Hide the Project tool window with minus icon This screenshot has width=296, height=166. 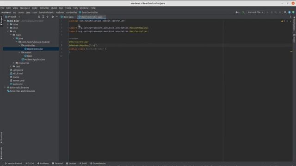56,17
